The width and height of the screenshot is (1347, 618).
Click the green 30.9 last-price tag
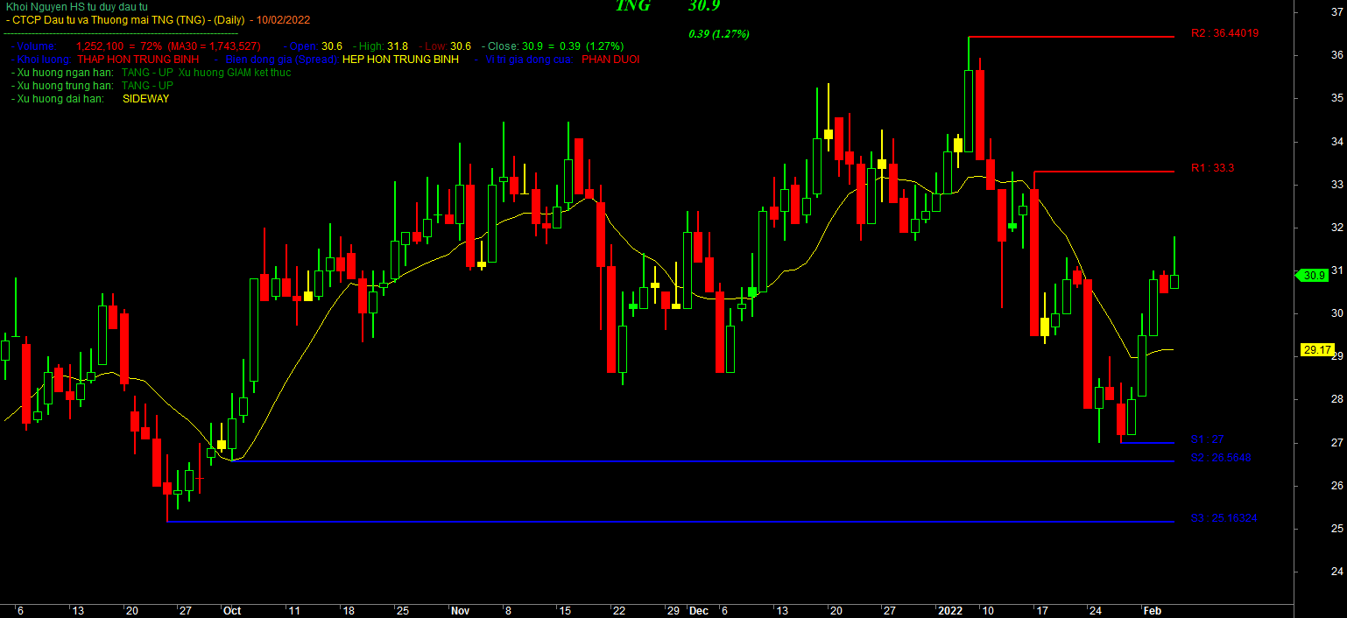click(x=1312, y=275)
